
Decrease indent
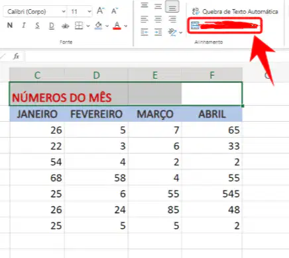144,32
